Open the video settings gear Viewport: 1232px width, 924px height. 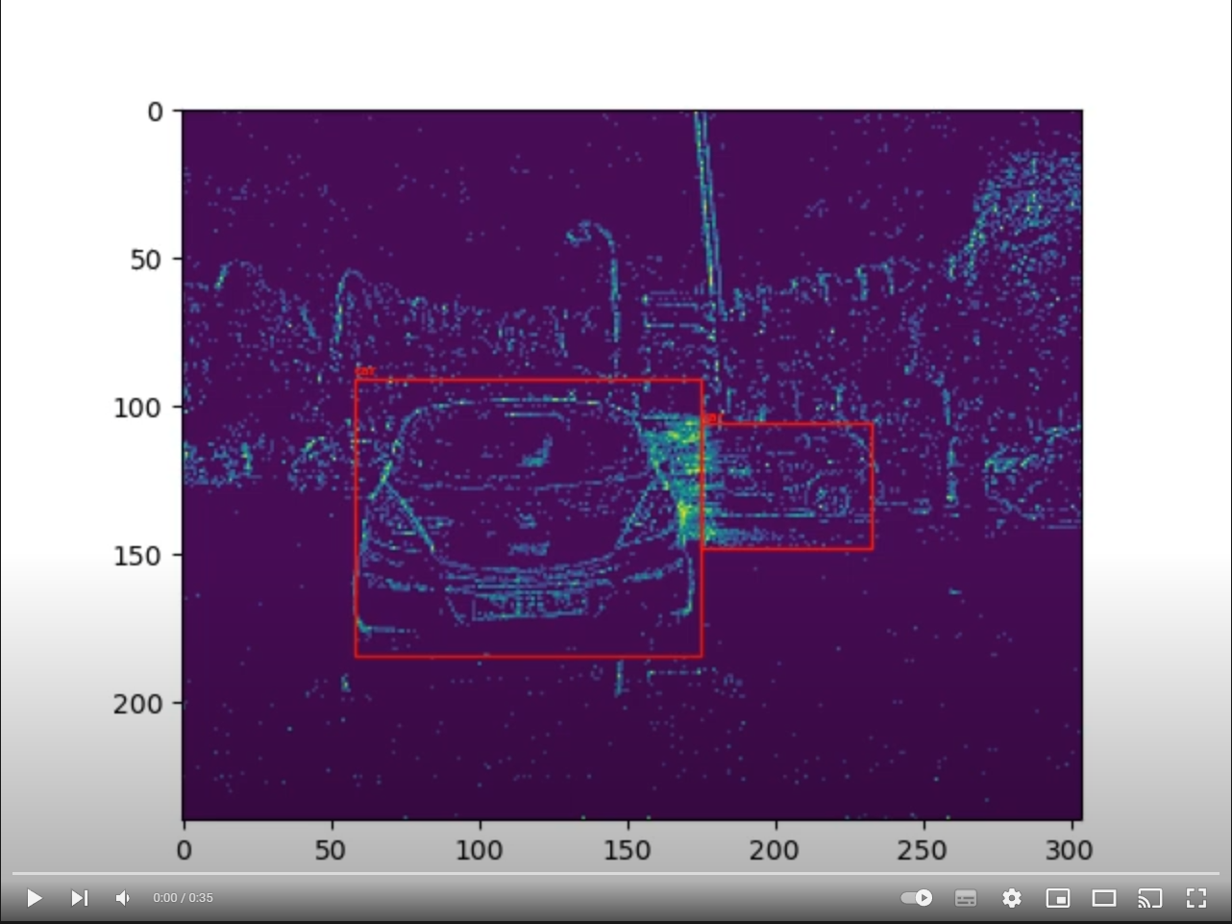1012,898
